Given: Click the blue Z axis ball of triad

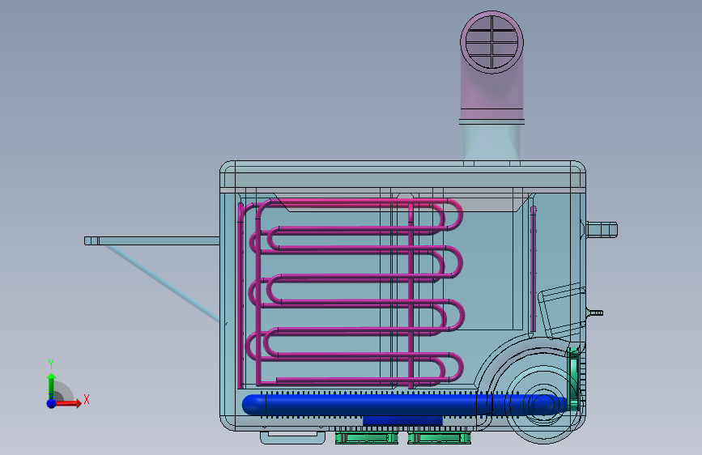Looking at the screenshot, I should (x=52, y=403).
